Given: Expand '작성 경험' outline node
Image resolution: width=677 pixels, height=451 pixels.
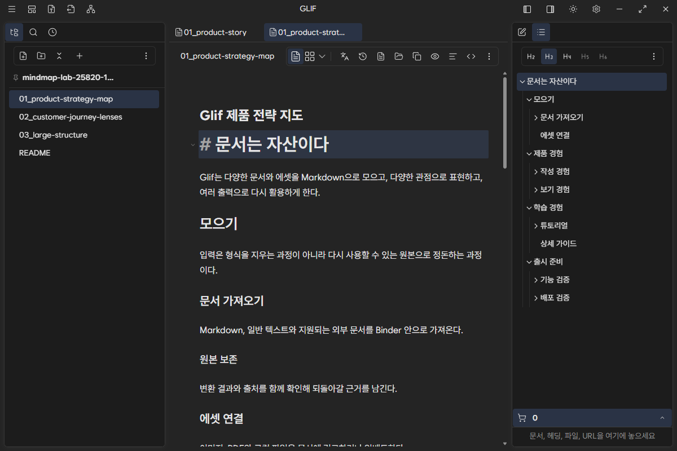Looking at the screenshot, I should (536, 171).
